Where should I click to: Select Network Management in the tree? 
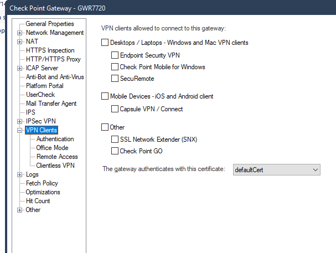tap(55, 33)
